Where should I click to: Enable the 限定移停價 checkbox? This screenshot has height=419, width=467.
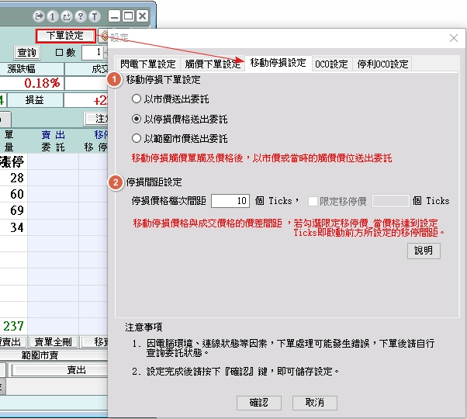click(x=313, y=201)
